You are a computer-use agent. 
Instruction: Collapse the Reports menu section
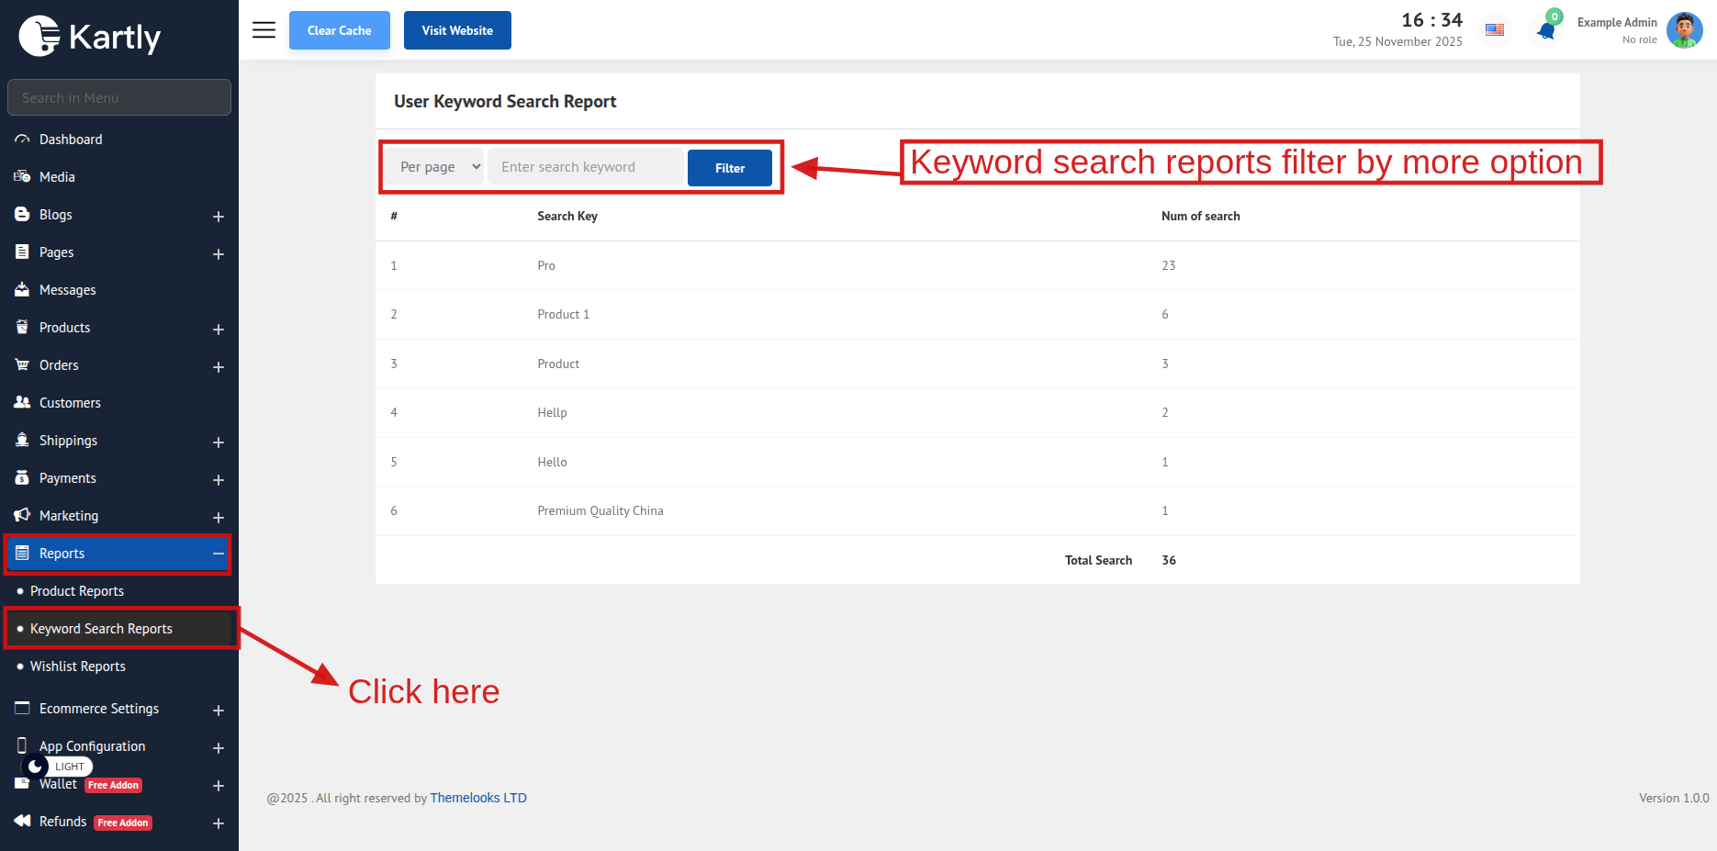[219, 554]
